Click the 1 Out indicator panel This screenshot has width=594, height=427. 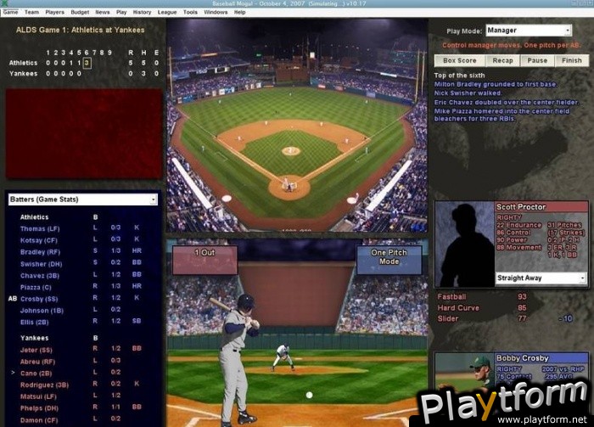205,260
